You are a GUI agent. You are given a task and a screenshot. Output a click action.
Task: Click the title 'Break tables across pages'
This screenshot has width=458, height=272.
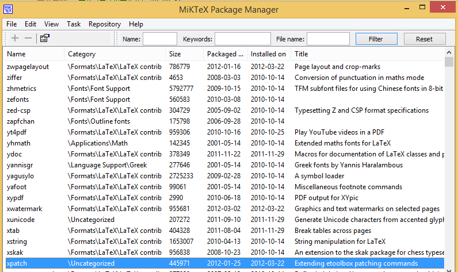tap(333, 231)
